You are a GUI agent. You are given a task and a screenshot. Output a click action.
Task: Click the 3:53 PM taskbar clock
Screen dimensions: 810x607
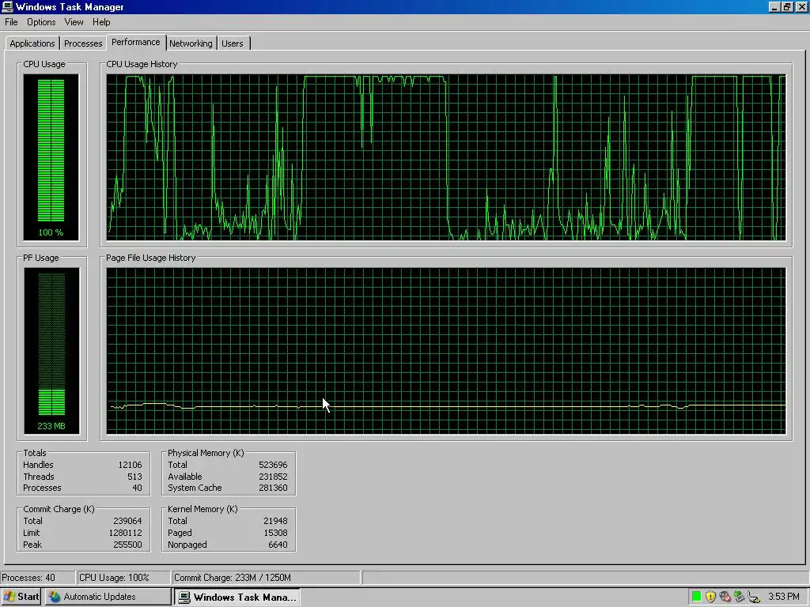(784, 597)
